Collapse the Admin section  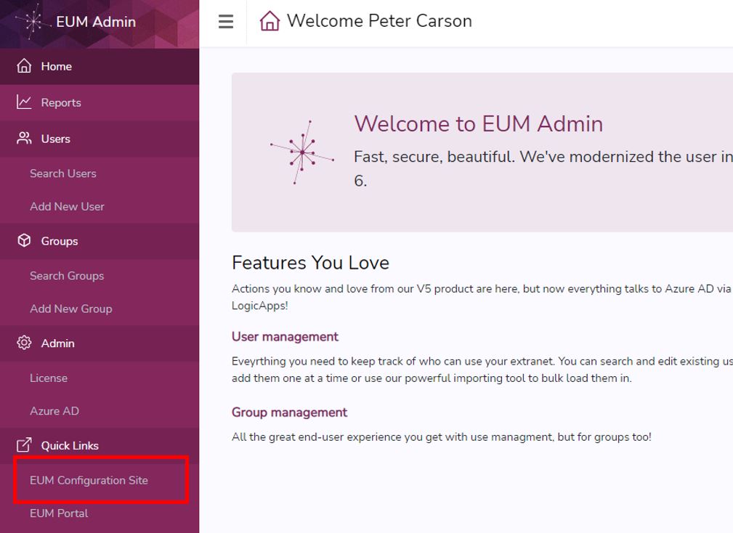coord(57,343)
